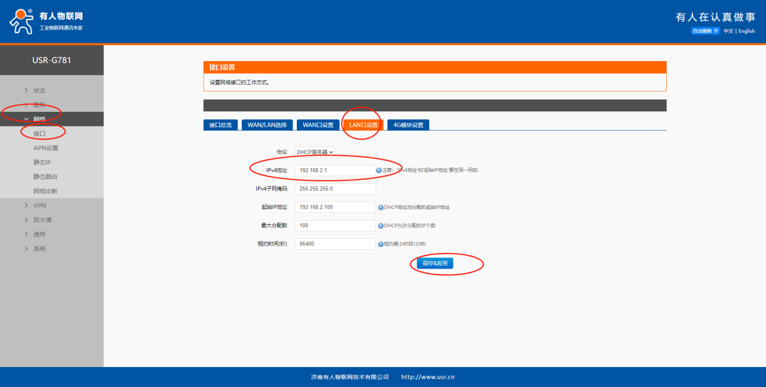Click help icon beside 租约时间 field

coord(381,244)
